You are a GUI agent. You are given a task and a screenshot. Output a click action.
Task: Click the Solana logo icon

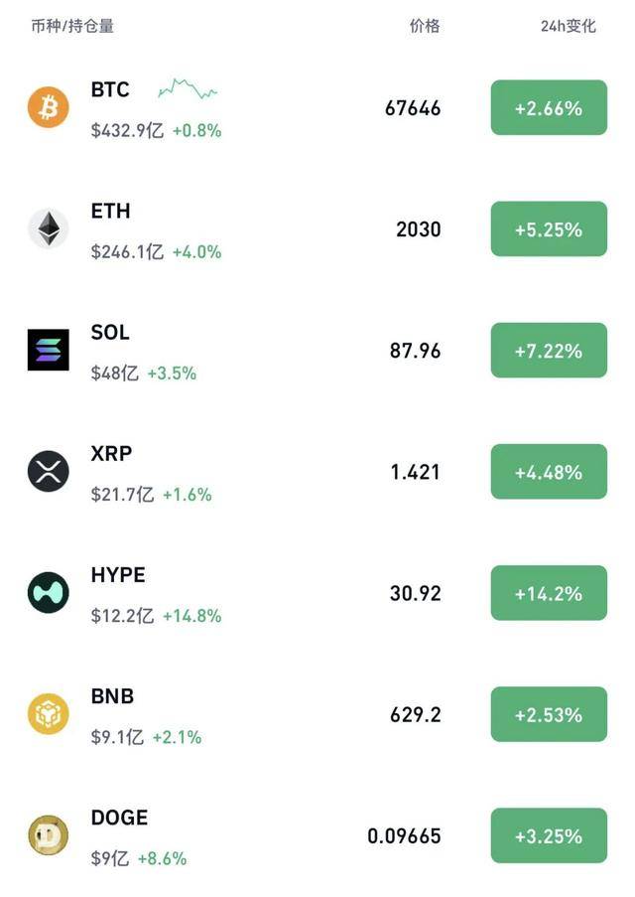tap(48, 350)
